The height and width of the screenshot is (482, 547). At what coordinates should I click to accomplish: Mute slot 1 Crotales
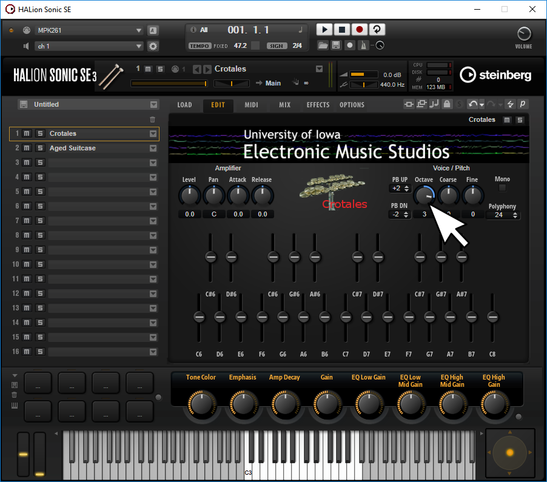pyautogui.click(x=27, y=133)
